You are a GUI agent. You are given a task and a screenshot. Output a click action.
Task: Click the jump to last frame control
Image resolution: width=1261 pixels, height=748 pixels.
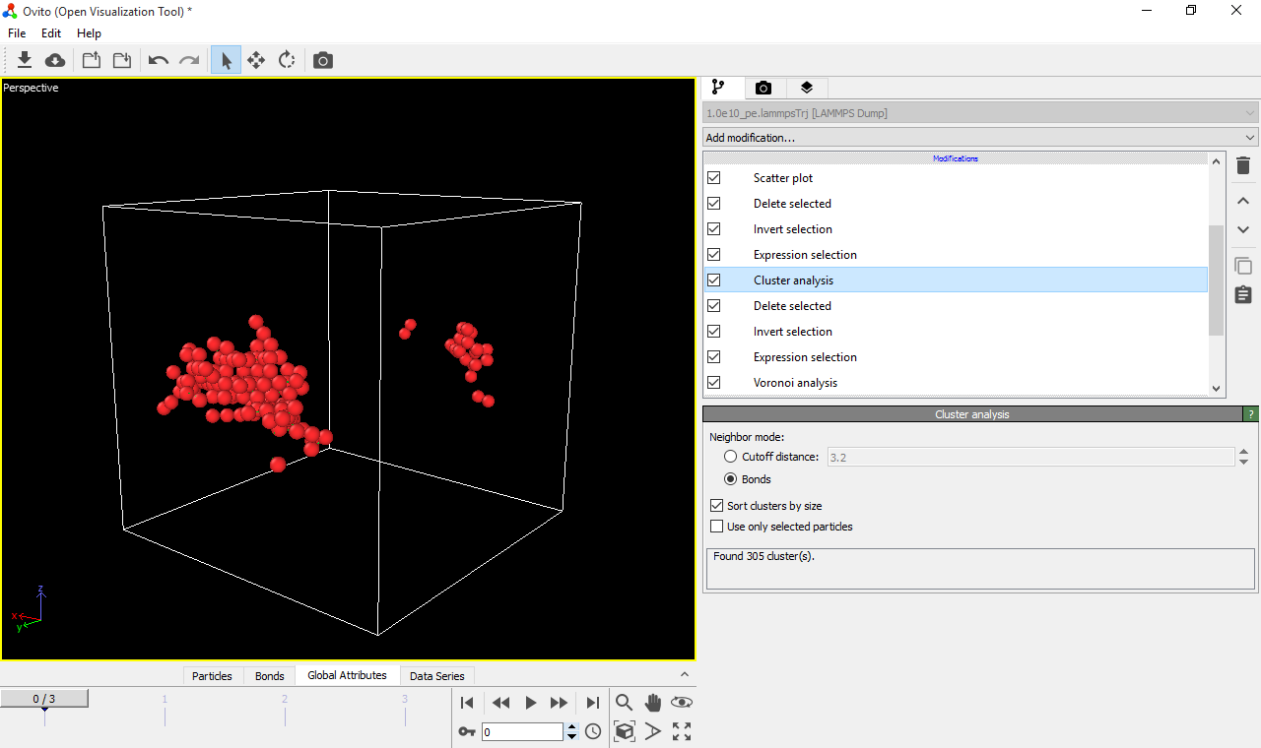point(592,702)
